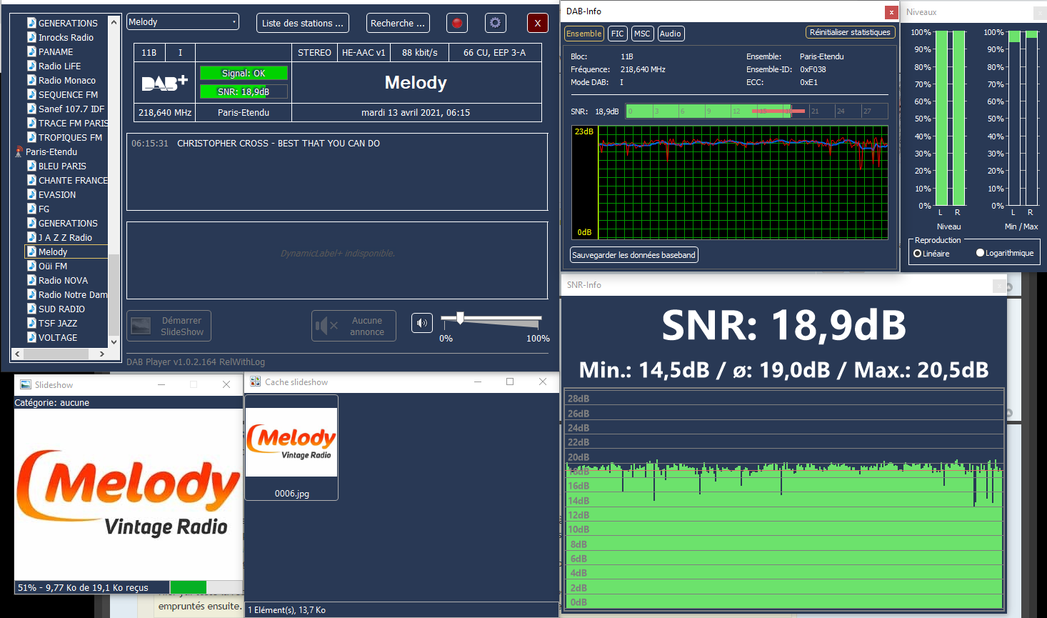
Task: Click the date mardi 13 avril 2021
Action: [x=416, y=112]
